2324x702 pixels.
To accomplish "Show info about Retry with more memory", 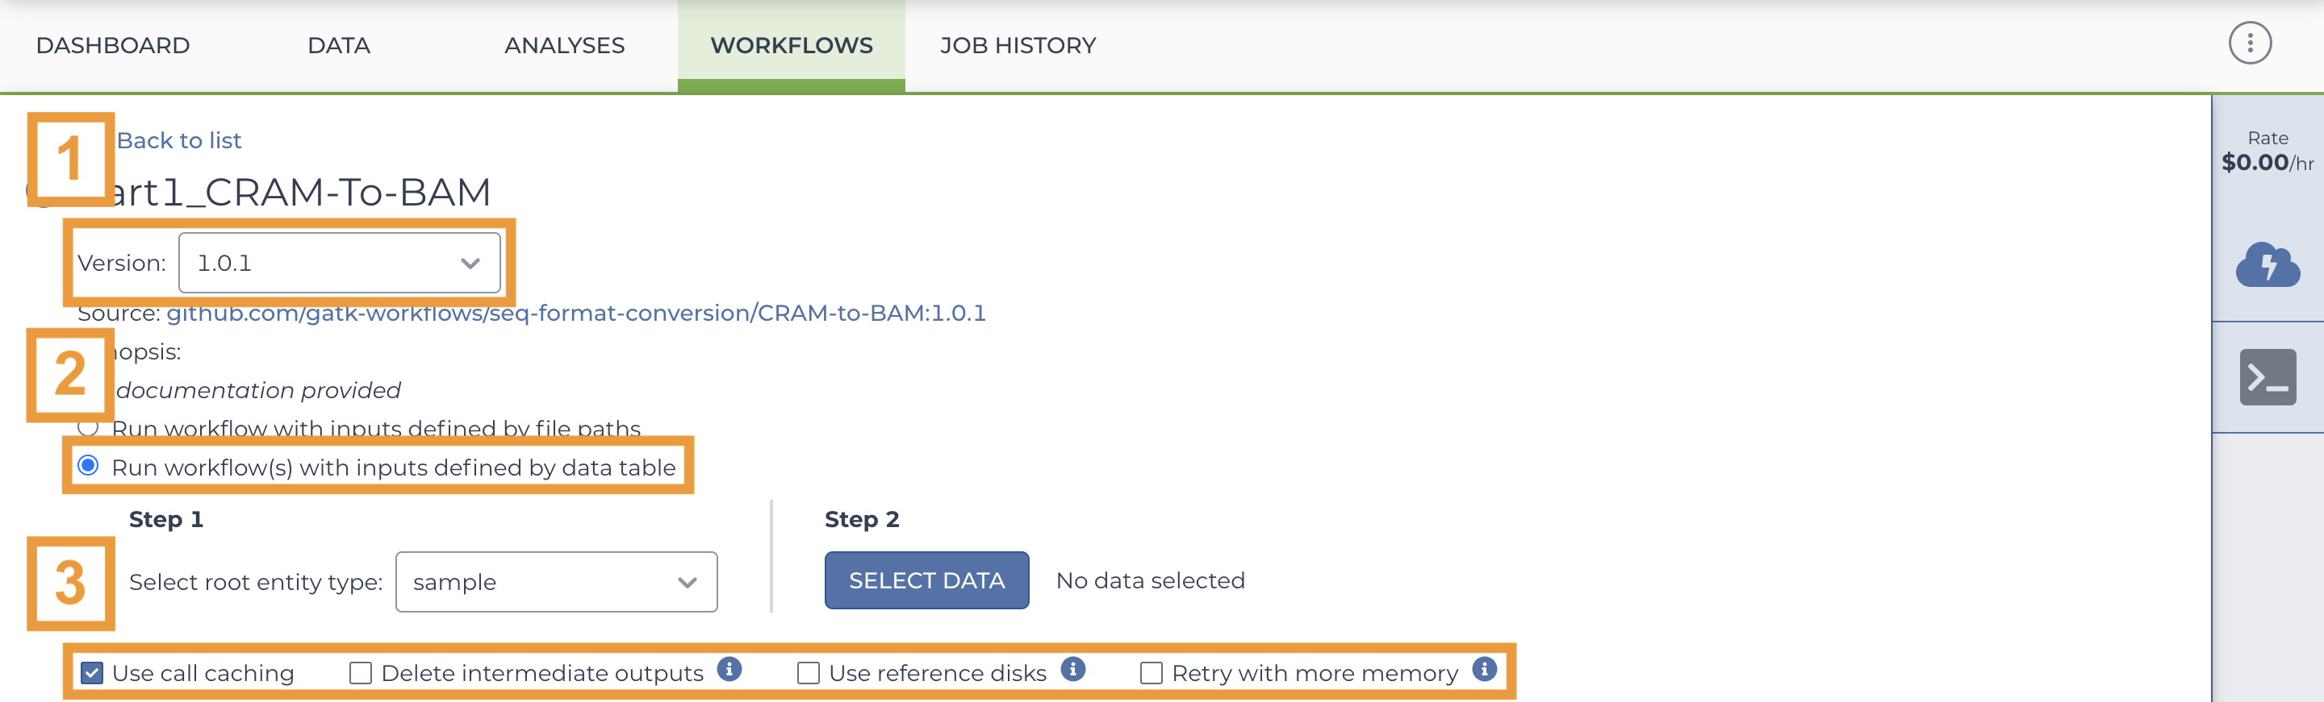I will (x=1484, y=670).
